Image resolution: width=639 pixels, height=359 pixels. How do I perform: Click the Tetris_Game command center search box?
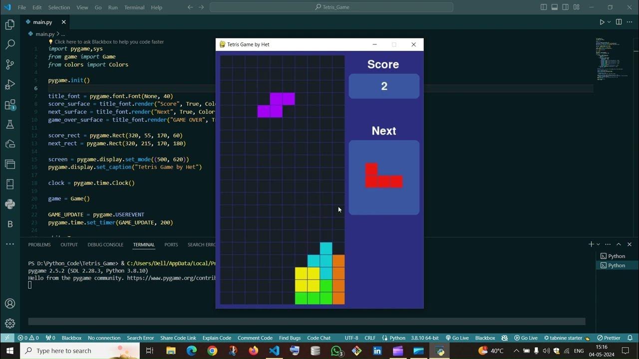(331, 7)
